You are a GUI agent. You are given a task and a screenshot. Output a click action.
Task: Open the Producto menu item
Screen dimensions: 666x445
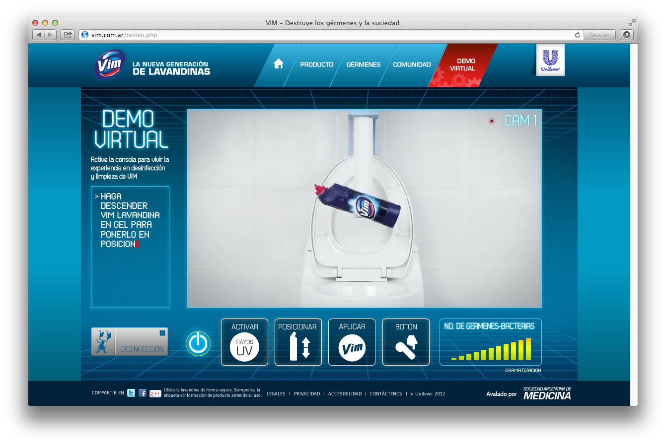(x=316, y=64)
